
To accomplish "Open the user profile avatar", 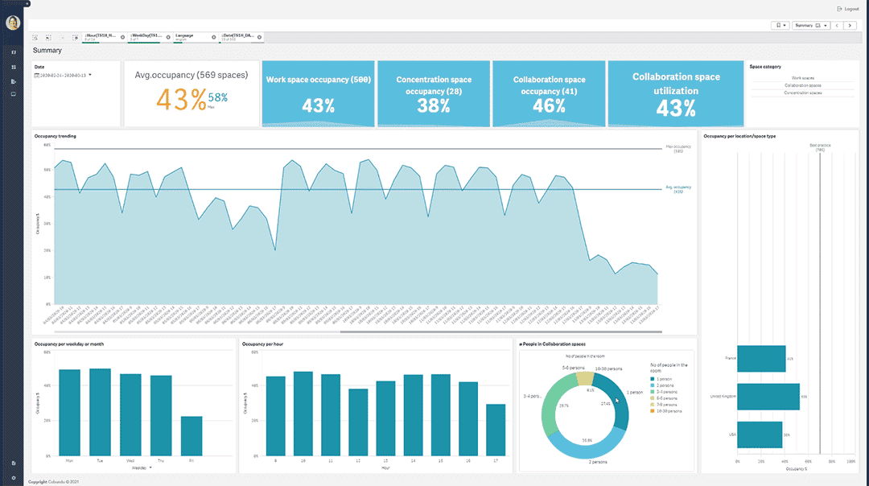I will tap(13, 23).
